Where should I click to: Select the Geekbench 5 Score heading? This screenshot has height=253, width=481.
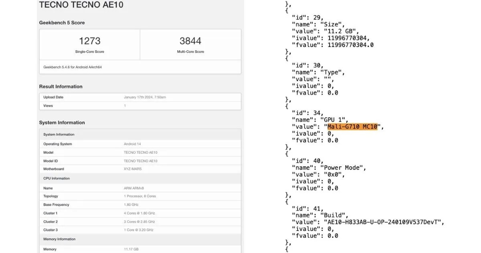[x=62, y=23]
